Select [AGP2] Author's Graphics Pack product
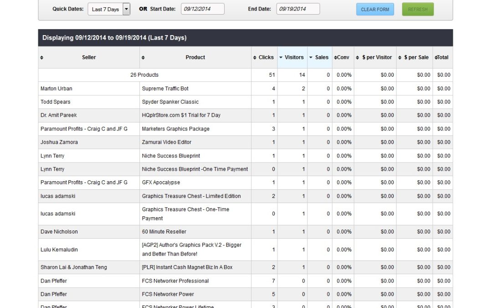Image resolution: width=492 pixels, height=308 pixels. point(191,249)
